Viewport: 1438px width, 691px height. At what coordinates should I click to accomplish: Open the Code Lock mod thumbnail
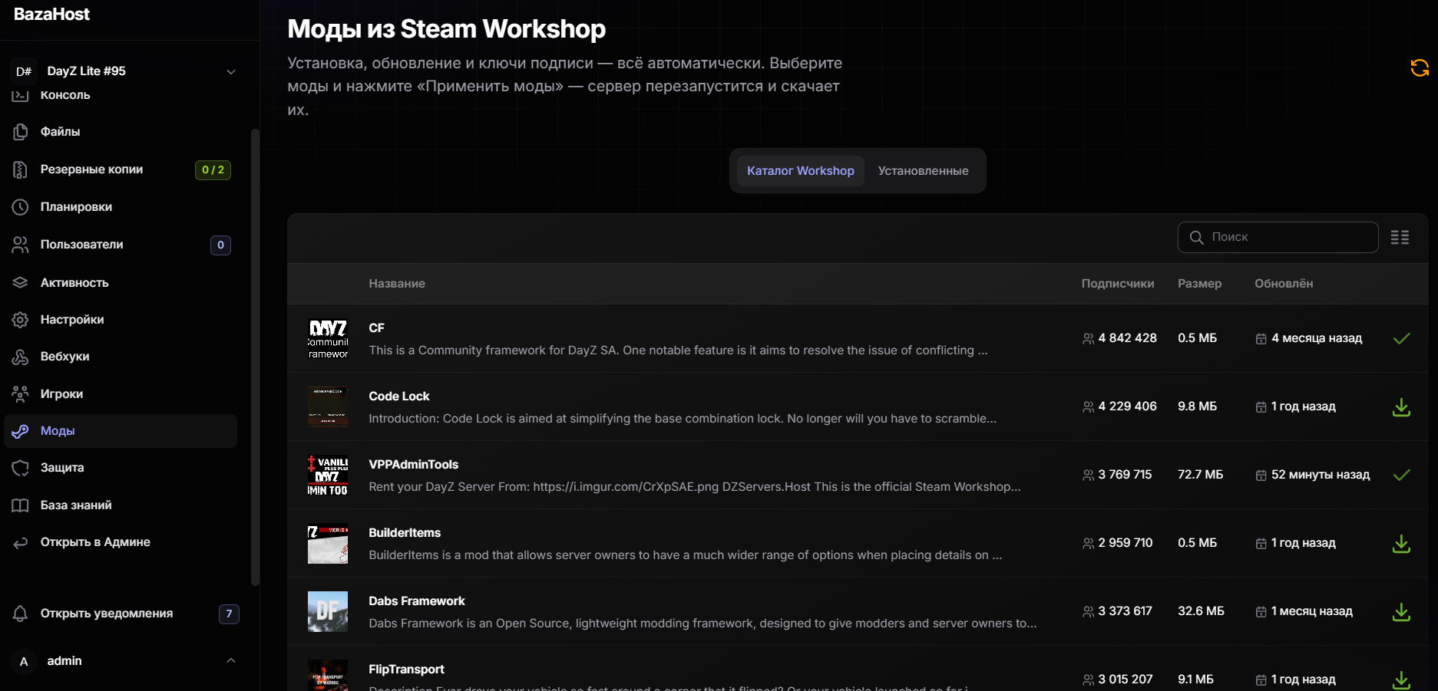point(328,407)
